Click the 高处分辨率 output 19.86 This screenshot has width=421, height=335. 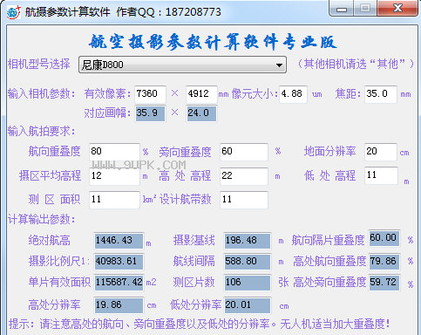click(x=119, y=305)
